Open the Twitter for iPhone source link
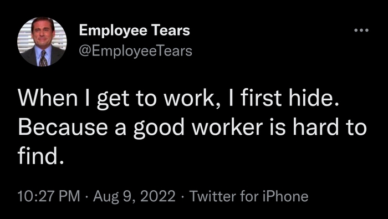The image size is (388, 219). point(249,196)
